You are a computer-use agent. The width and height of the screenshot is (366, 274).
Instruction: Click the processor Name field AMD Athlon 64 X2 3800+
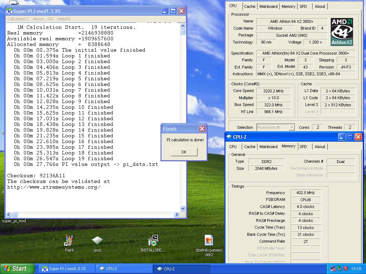tap(292, 21)
